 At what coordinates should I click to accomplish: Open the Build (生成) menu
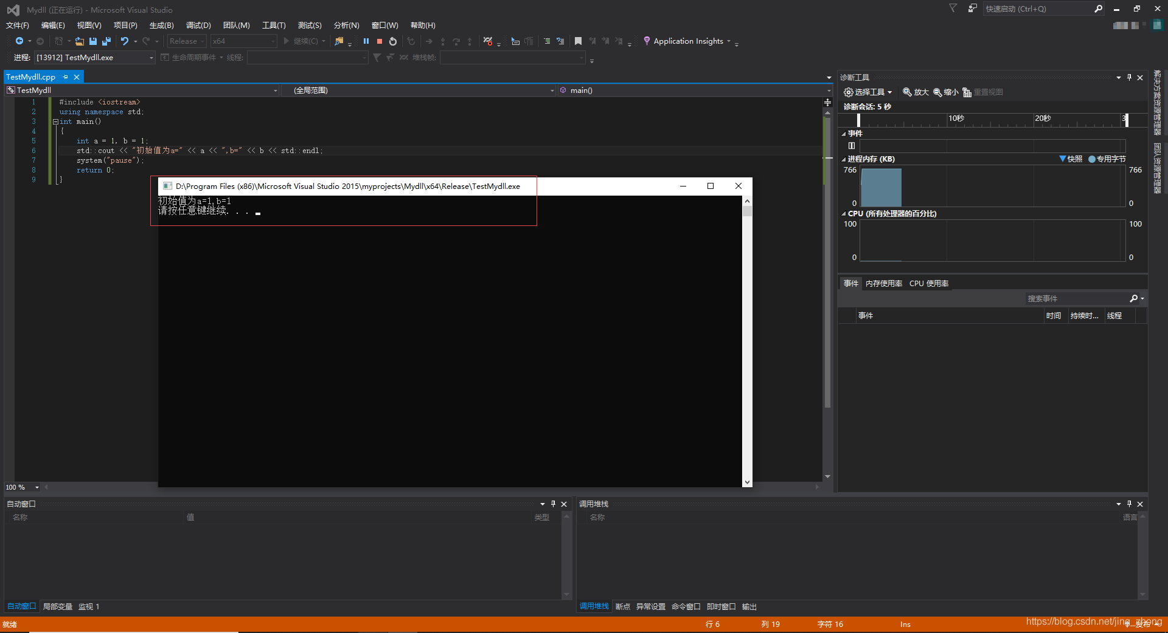[162, 25]
